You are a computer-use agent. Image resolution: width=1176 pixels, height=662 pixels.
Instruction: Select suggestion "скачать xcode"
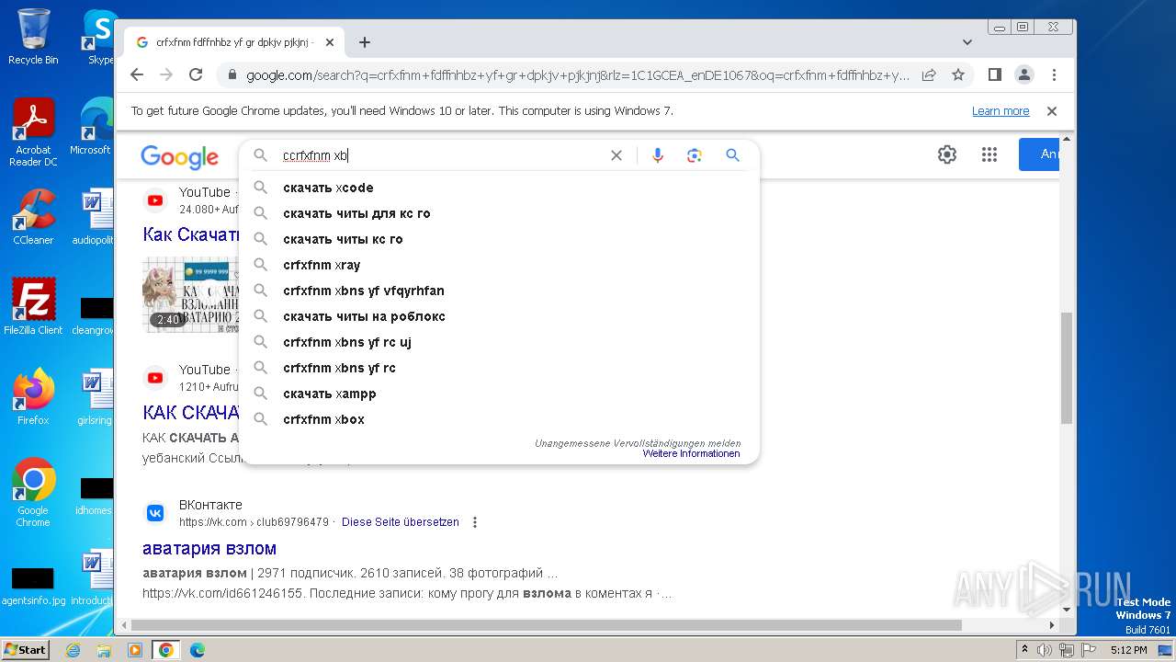(x=499, y=188)
